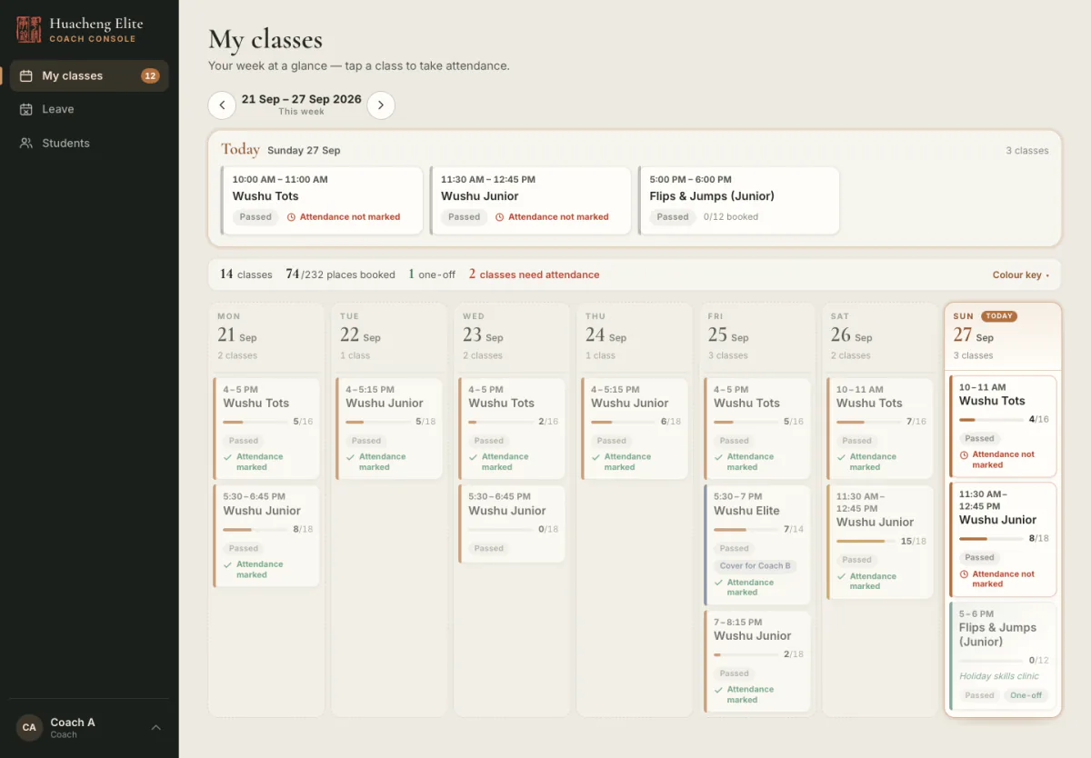Click the clock icon in Sunday column's Wushu Tots card
1091x758 pixels.
click(965, 454)
